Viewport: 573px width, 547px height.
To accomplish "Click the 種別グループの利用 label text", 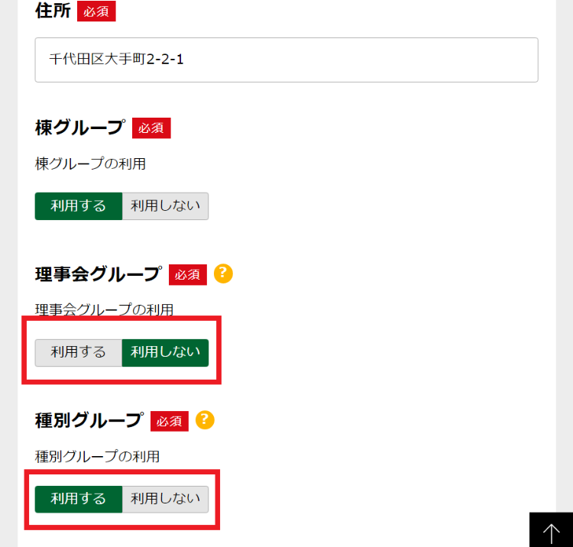I will pyautogui.click(x=97, y=457).
